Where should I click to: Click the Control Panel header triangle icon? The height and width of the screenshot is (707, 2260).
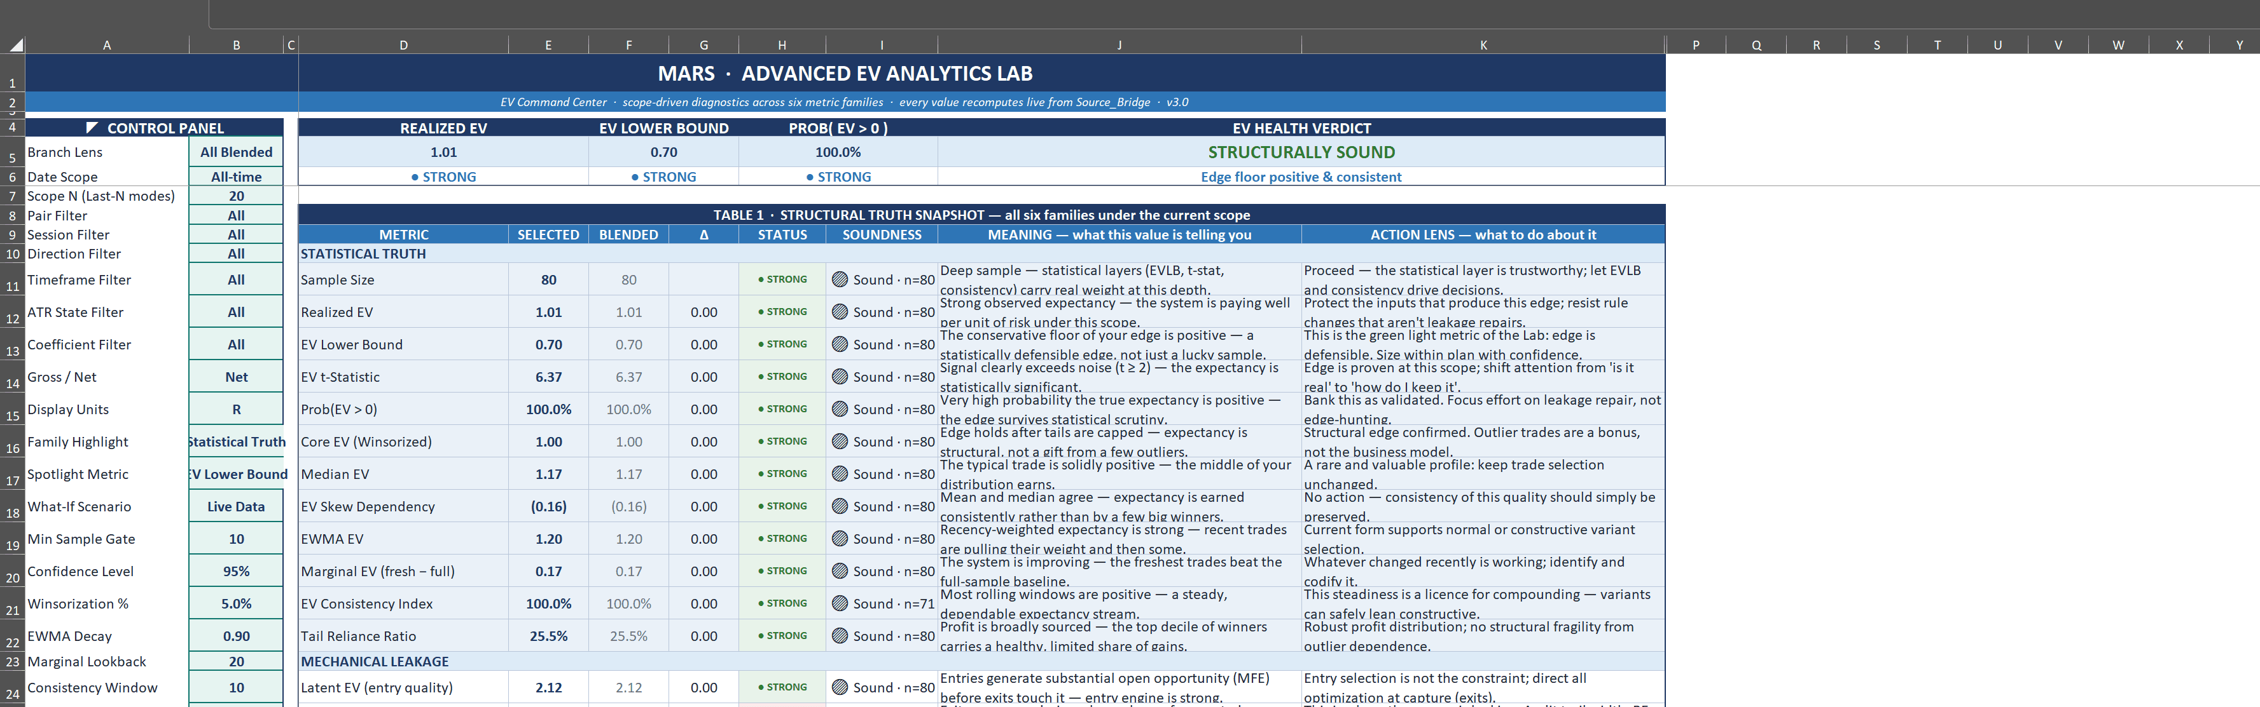pyautogui.click(x=92, y=128)
